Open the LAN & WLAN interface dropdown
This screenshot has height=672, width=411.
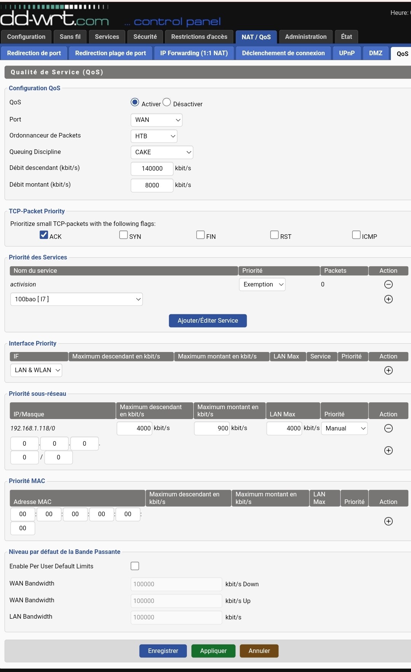tap(36, 370)
